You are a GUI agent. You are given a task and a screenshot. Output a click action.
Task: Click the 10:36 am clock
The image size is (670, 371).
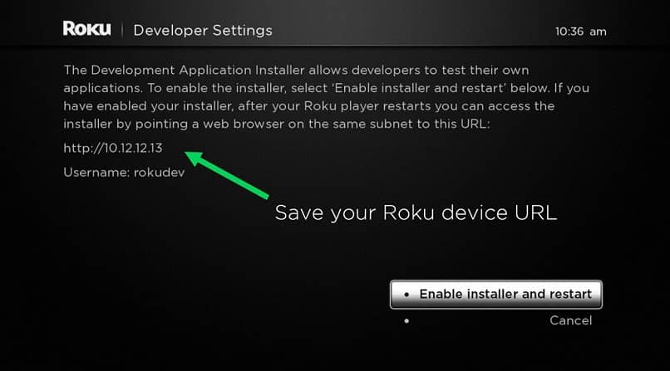(x=580, y=32)
